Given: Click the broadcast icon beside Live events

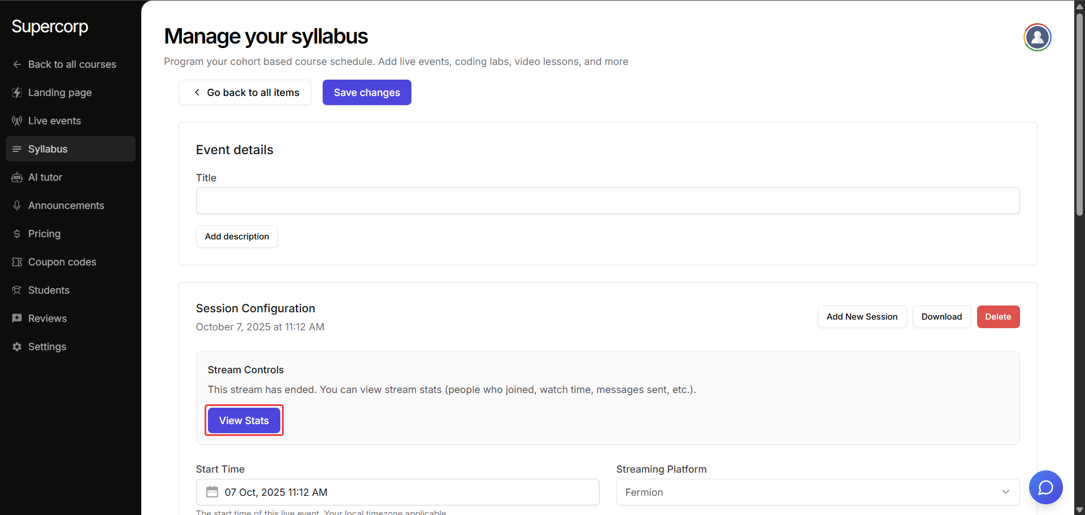Looking at the screenshot, I should 17,121.
